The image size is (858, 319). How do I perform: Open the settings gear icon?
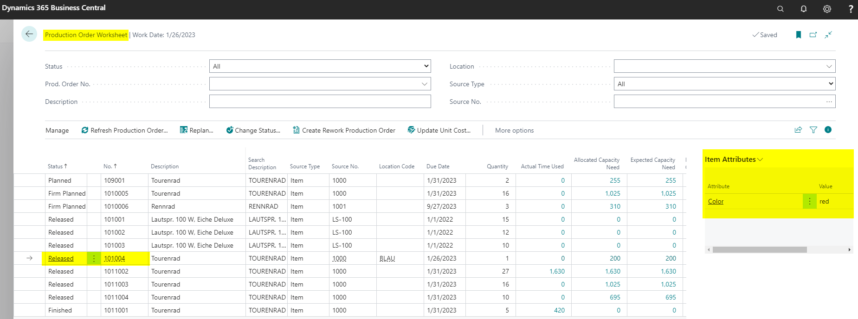point(827,9)
